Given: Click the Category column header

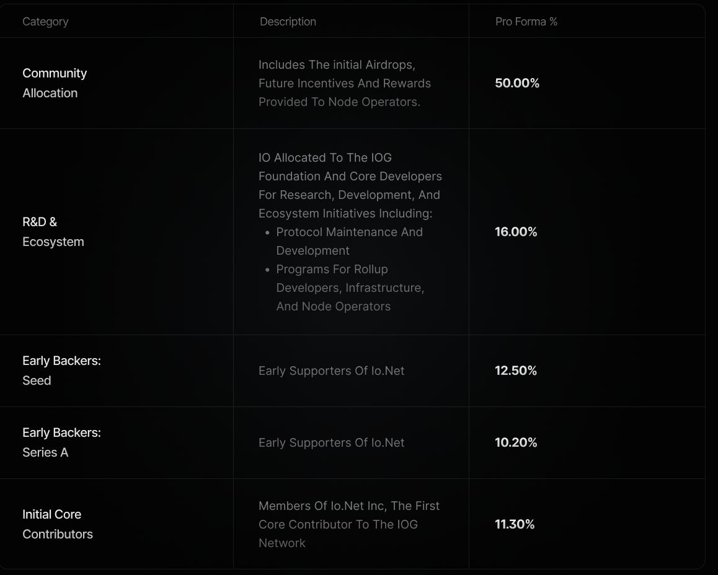Looking at the screenshot, I should tap(45, 22).
